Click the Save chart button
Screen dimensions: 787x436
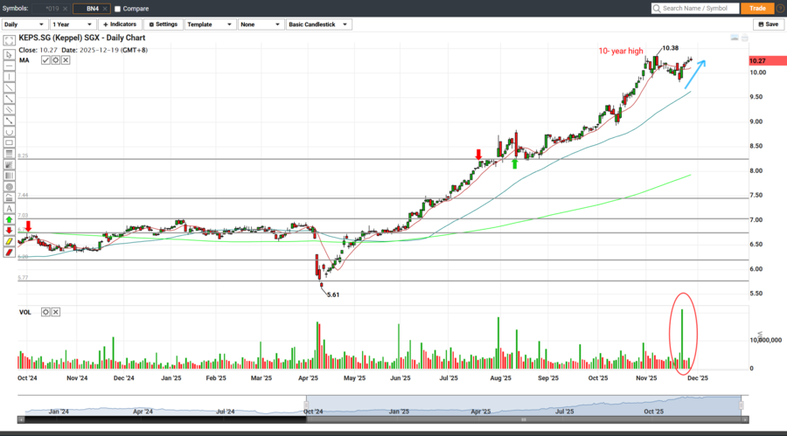(769, 24)
